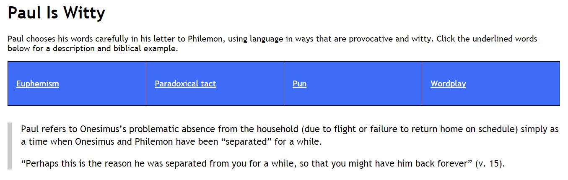Click the sentence starting "Paul refers to Onesimus's"
The image size is (568, 180).
pyautogui.click(x=290, y=135)
